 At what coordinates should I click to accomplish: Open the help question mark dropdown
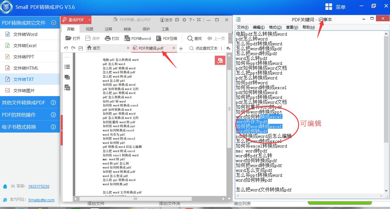click(x=192, y=20)
